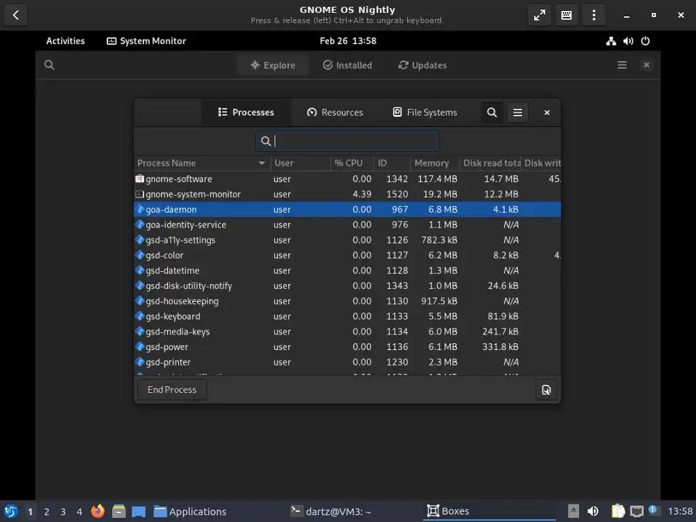Select the gsd-keyboard process row
Image resolution: width=696 pixels, height=522 pixels.
[347, 317]
